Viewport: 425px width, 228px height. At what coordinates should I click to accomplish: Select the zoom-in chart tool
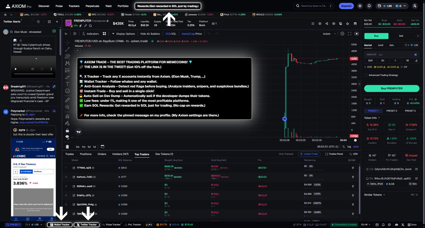(x=67, y=107)
